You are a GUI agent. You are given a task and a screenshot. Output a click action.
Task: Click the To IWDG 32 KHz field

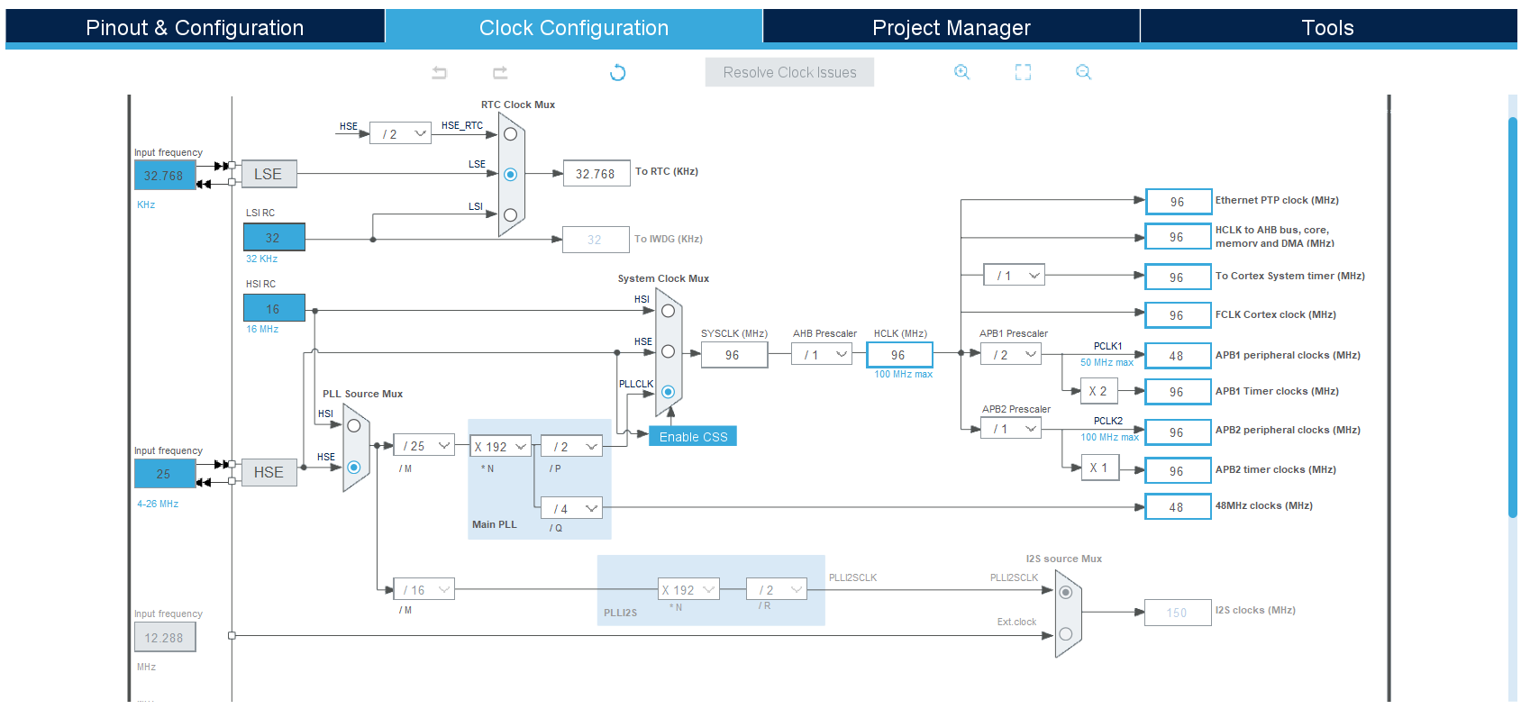point(597,240)
